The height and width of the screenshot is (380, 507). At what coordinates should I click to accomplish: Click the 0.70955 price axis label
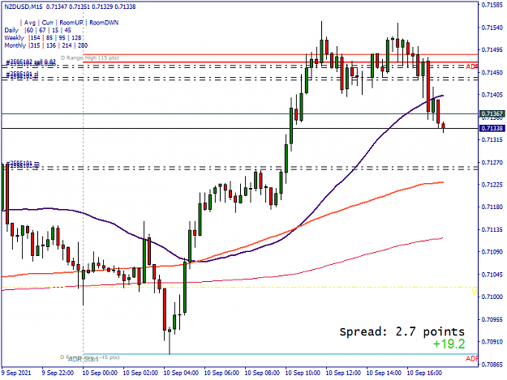(x=492, y=319)
